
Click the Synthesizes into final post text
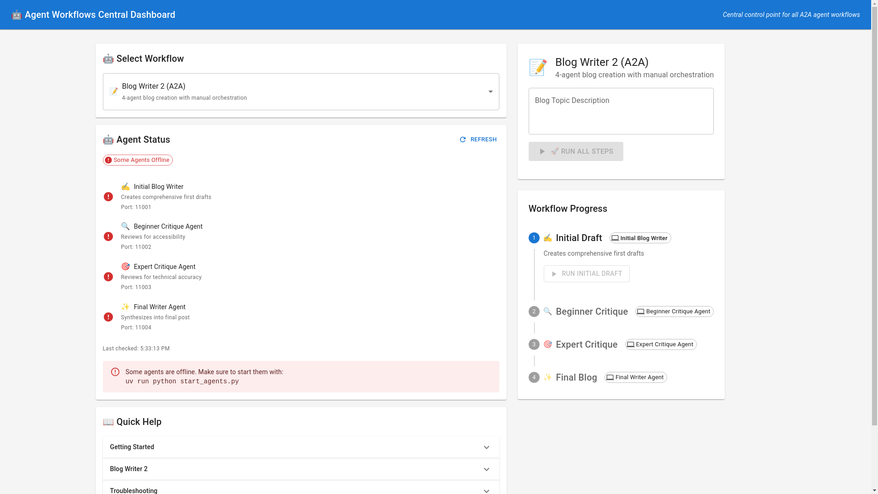point(155,317)
